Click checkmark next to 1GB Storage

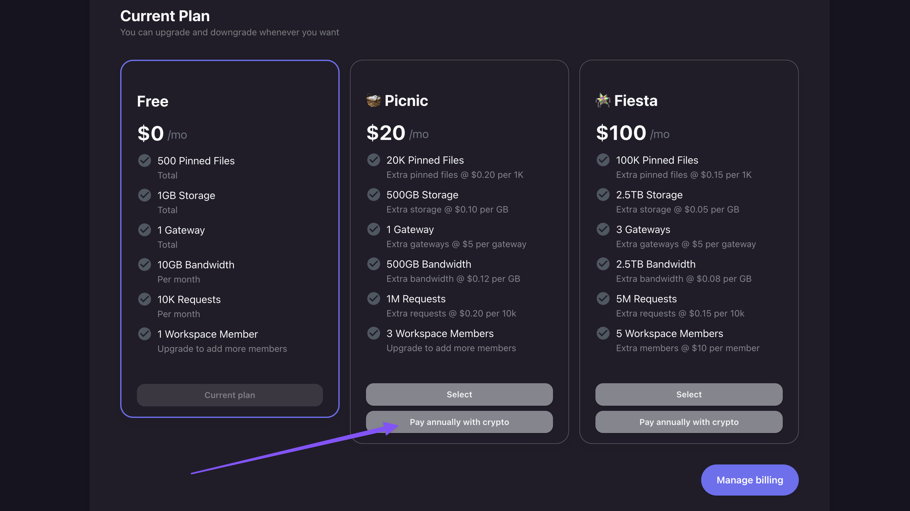tap(145, 195)
